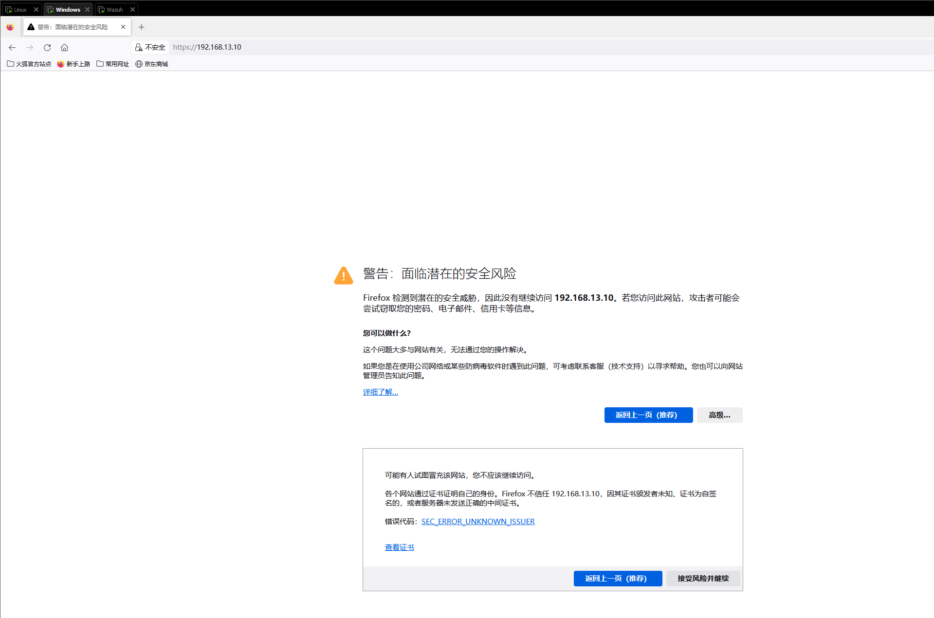Open a new tab with plus icon

(141, 27)
